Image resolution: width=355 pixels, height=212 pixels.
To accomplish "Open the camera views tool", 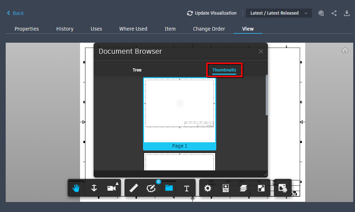I will [x=112, y=188].
